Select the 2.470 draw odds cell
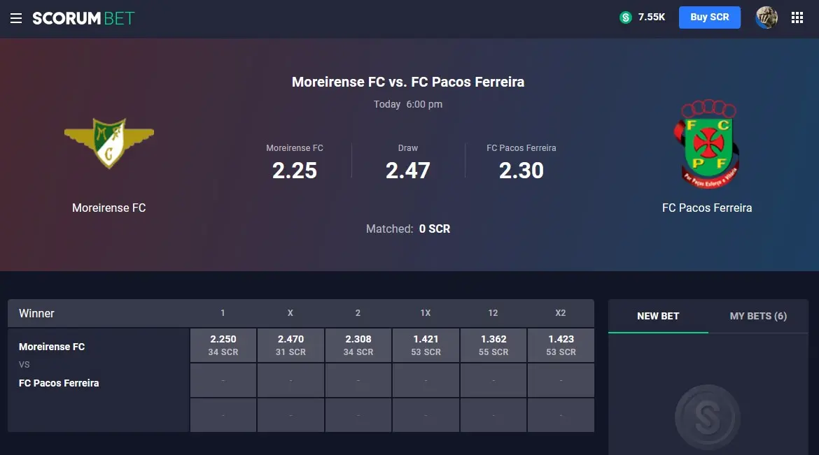 tap(291, 345)
